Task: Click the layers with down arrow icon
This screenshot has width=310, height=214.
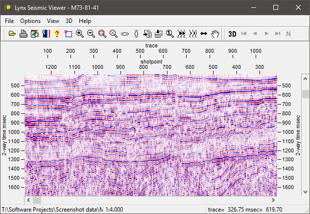Action: 159,34
